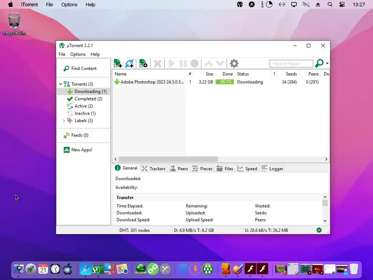Image resolution: width=373 pixels, height=280 pixels.
Task: Open Preferences via the gear icon
Action: click(x=234, y=63)
